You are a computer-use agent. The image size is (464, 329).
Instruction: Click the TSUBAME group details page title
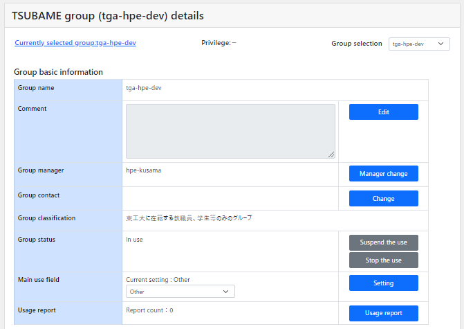coord(108,16)
